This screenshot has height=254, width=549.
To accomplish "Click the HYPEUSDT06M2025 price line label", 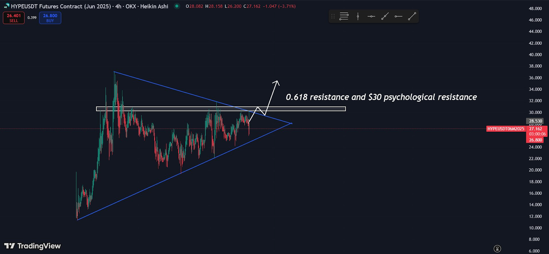I will coord(506,129).
